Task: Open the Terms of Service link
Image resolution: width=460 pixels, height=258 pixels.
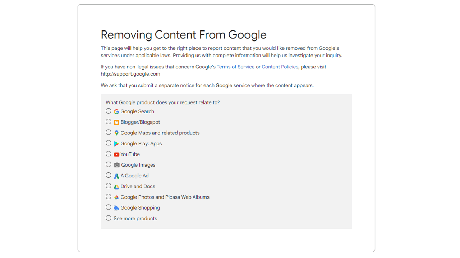Action: click(x=235, y=67)
